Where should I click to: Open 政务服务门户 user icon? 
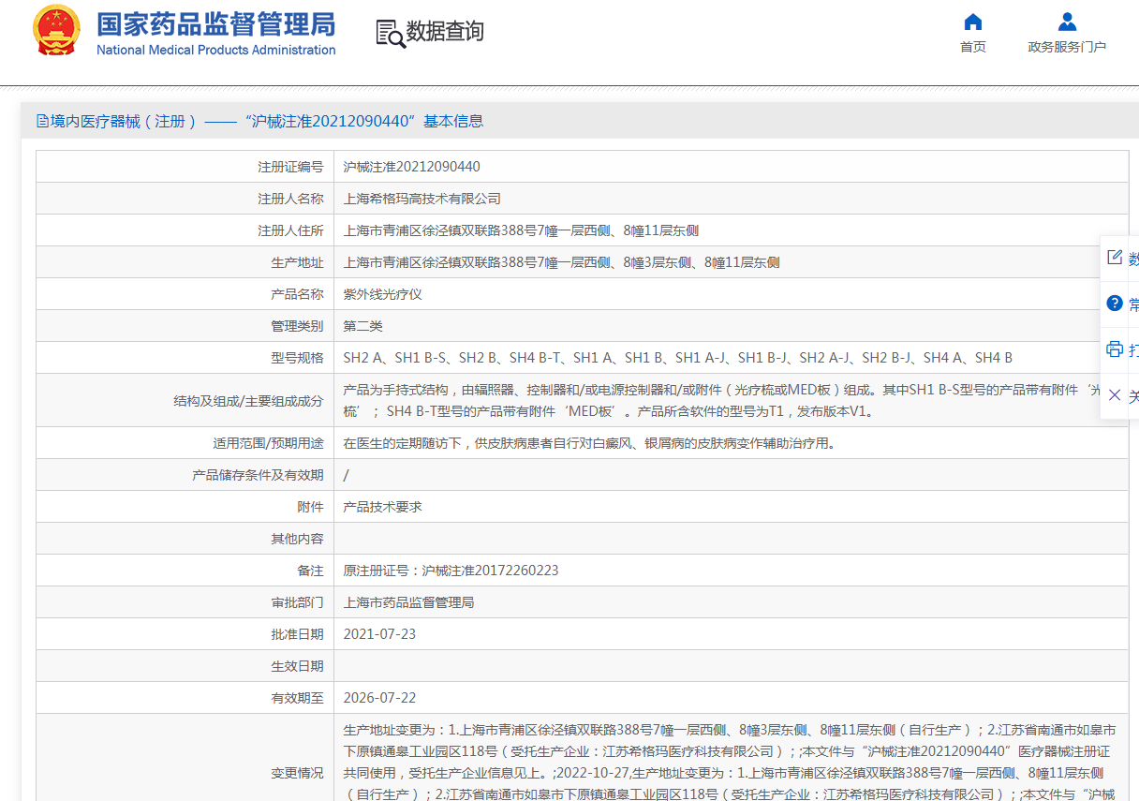[x=1067, y=22]
